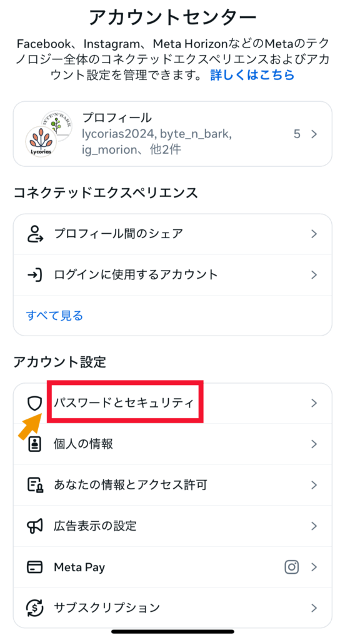Tap the すべて見る link
The height and width of the screenshot is (640, 345).
coord(55,316)
